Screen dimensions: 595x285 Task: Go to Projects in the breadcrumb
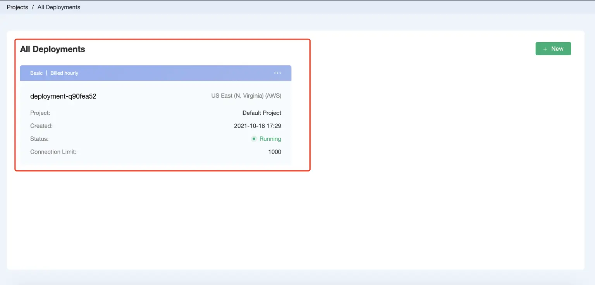pyautogui.click(x=17, y=7)
